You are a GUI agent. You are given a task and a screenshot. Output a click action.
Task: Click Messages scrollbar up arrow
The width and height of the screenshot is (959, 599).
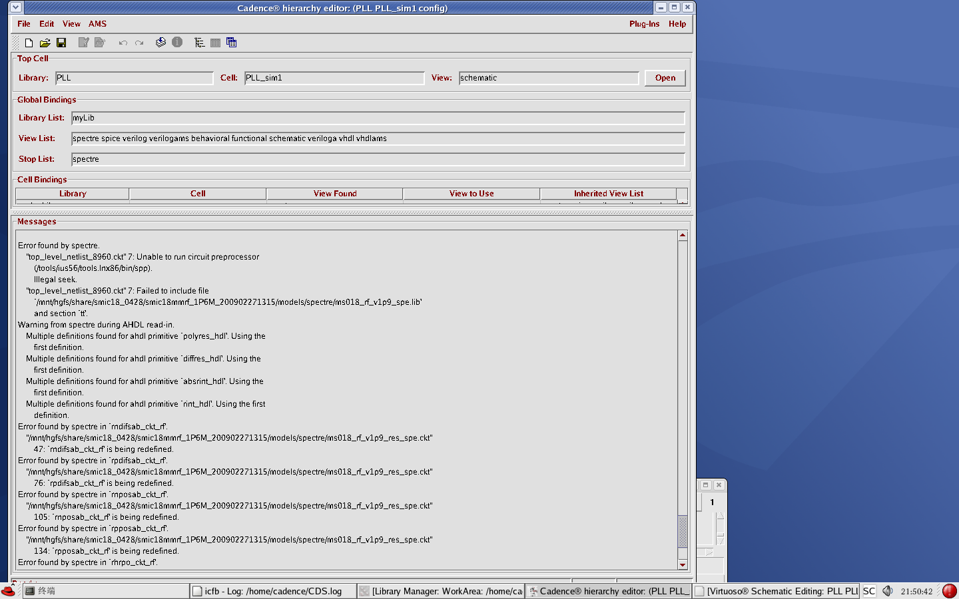683,236
